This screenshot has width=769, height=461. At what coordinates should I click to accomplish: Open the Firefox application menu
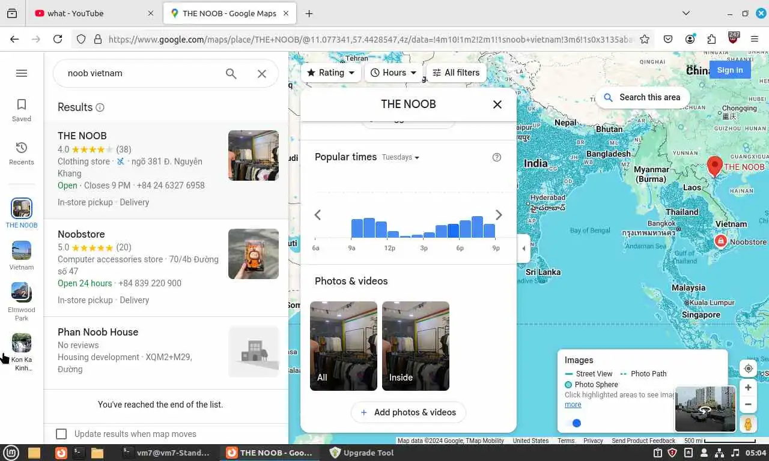[755, 39]
